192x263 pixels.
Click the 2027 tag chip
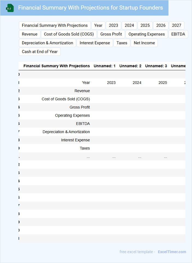[176, 25]
